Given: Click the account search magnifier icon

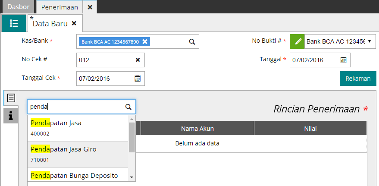Looking at the screenshot, I should [128, 107].
